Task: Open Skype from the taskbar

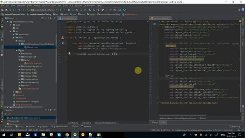Action: [x=59, y=135]
